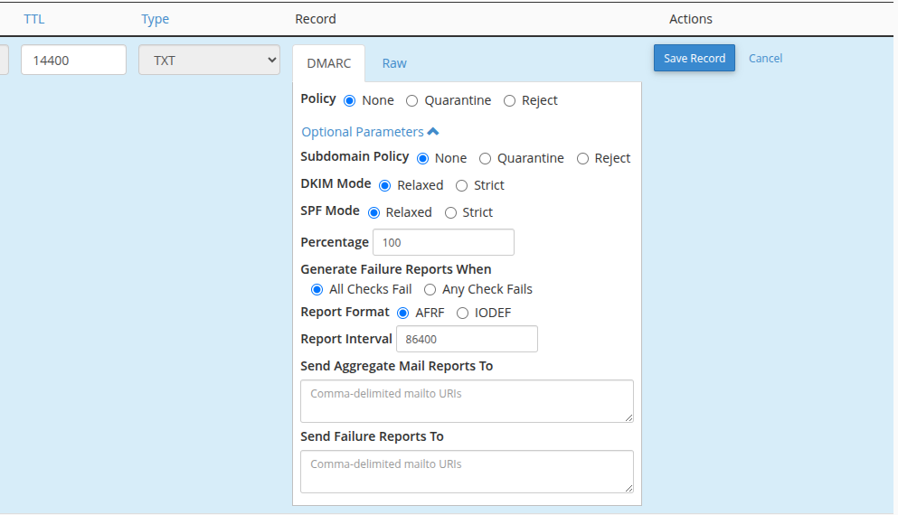898x515 pixels.
Task: Focus the Percentage input field
Action: click(443, 242)
